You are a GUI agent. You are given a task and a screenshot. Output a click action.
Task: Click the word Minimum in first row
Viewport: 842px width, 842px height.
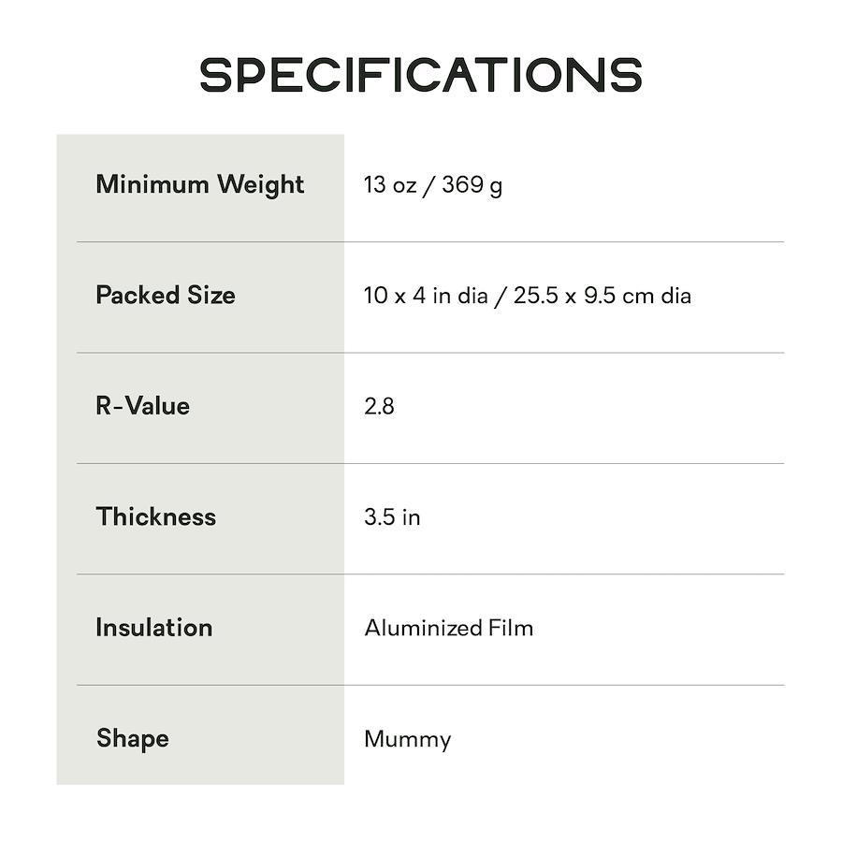[152, 184]
